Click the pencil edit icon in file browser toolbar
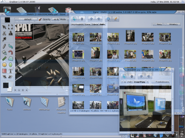Screen dimensions: 185x138 (115, 19)
